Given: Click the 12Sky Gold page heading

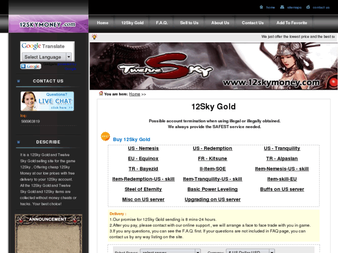Looking at the screenshot, I should coord(213,107).
